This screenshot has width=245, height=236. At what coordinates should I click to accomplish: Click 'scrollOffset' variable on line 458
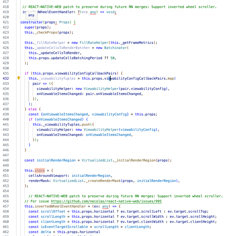(x=53, y=211)
